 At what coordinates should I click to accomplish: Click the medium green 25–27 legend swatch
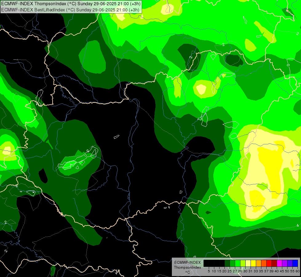click(232, 263)
